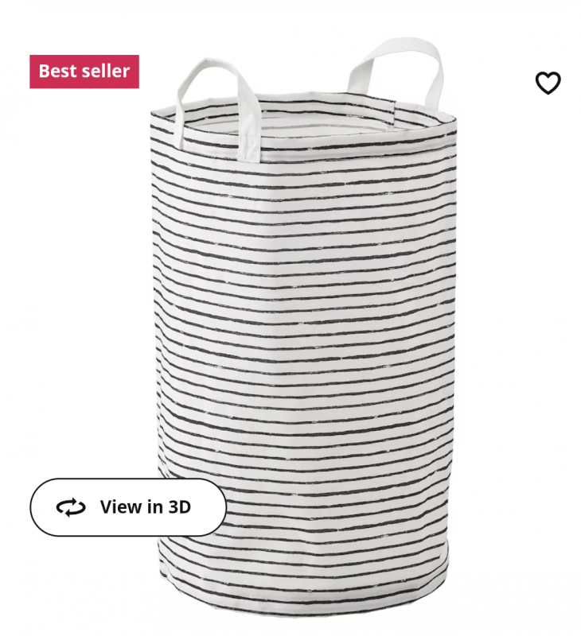Add the laundry bag to favorites via the heart
This screenshot has width=581, height=636.
coord(548,83)
